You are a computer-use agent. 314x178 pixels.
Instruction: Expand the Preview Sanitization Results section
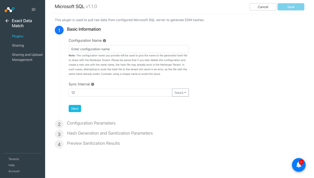(93, 143)
